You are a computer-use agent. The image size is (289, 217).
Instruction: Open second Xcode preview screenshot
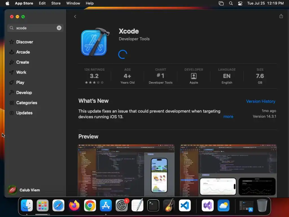tap(228, 170)
